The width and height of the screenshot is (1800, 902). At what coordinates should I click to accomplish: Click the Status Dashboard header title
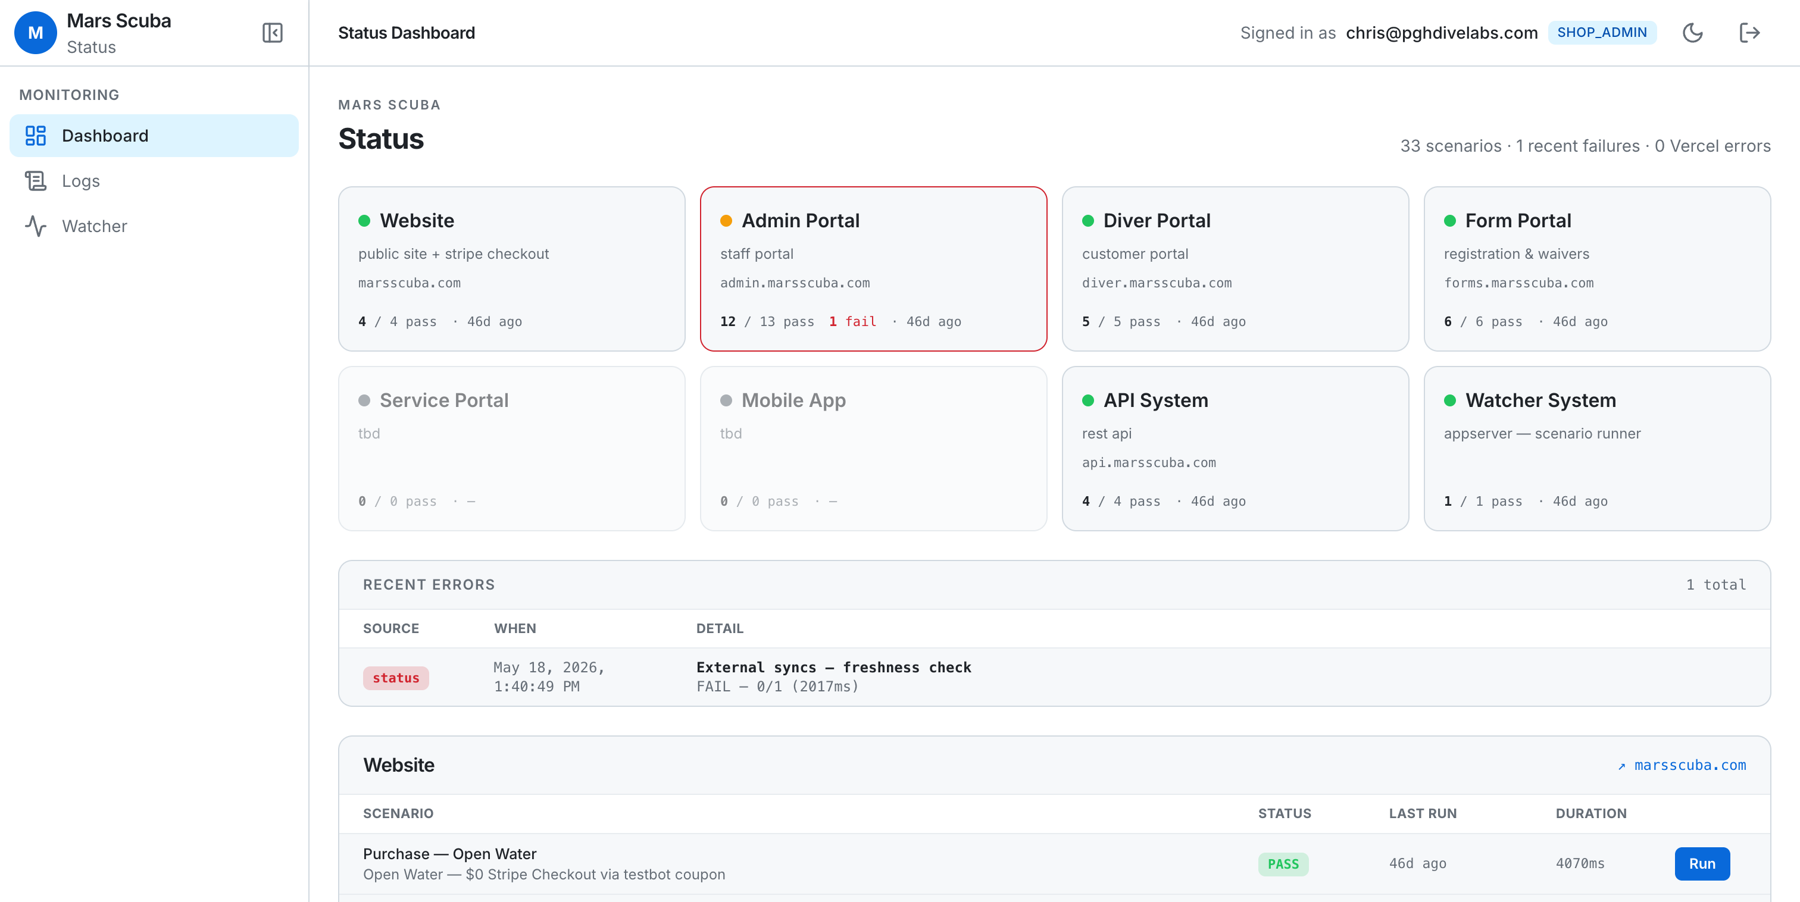407,33
